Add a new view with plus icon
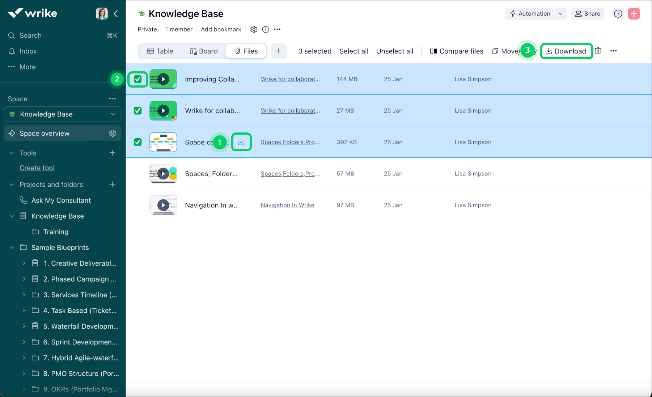 tap(278, 51)
